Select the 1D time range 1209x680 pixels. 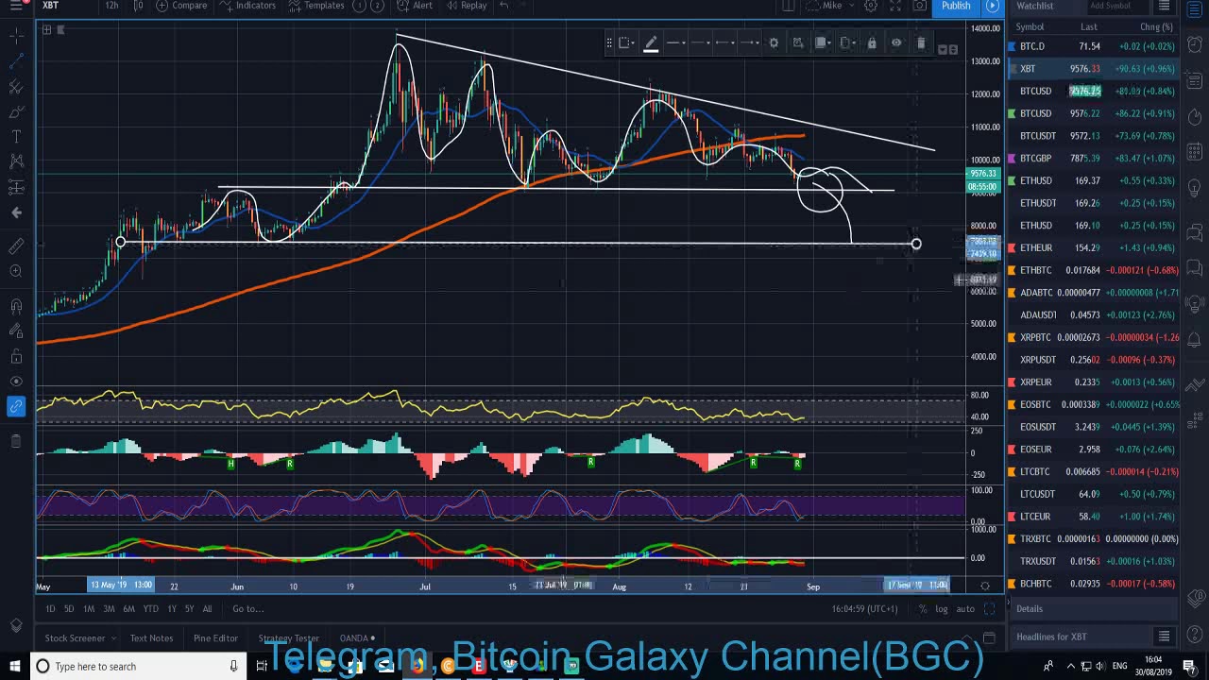point(50,608)
